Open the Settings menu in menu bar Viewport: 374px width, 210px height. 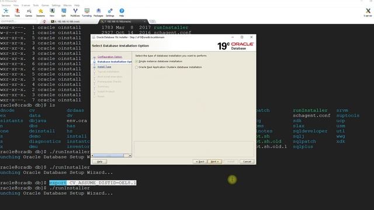(x=56, y=5)
